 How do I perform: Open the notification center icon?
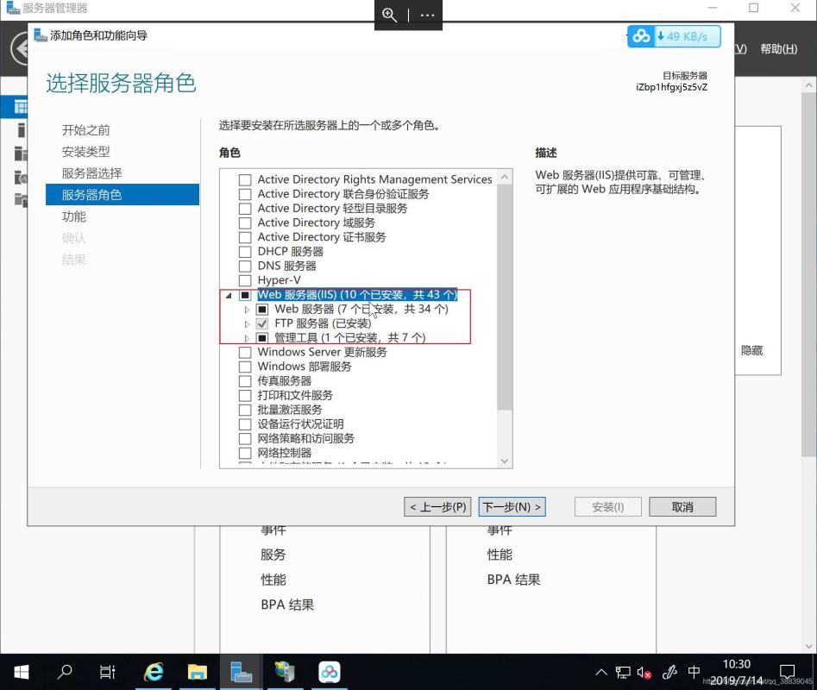click(x=787, y=672)
